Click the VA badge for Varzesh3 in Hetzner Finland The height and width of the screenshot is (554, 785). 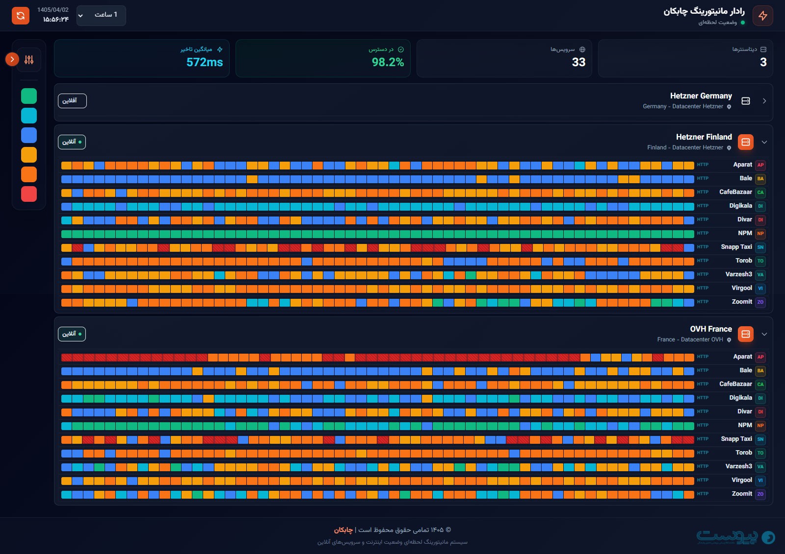pyautogui.click(x=760, y=275)
